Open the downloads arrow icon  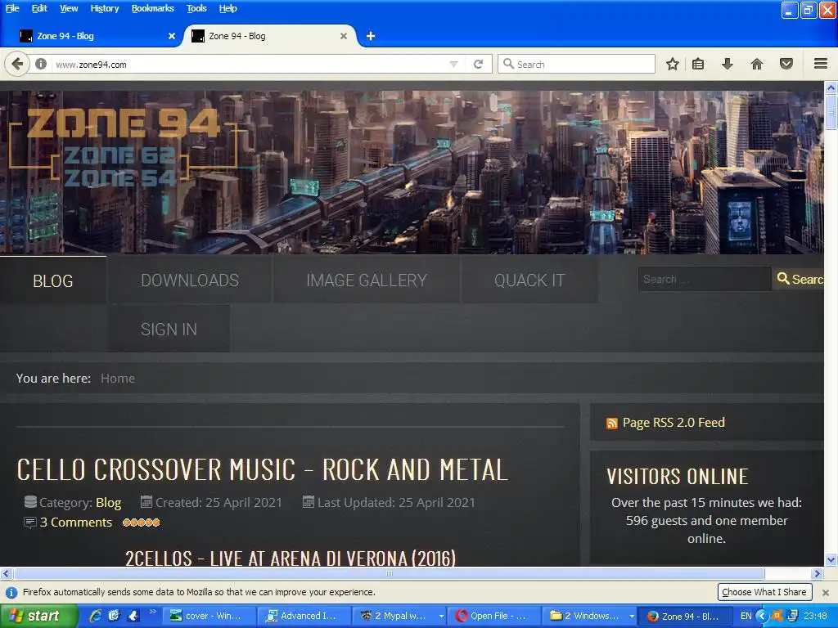tap(727, 64)
